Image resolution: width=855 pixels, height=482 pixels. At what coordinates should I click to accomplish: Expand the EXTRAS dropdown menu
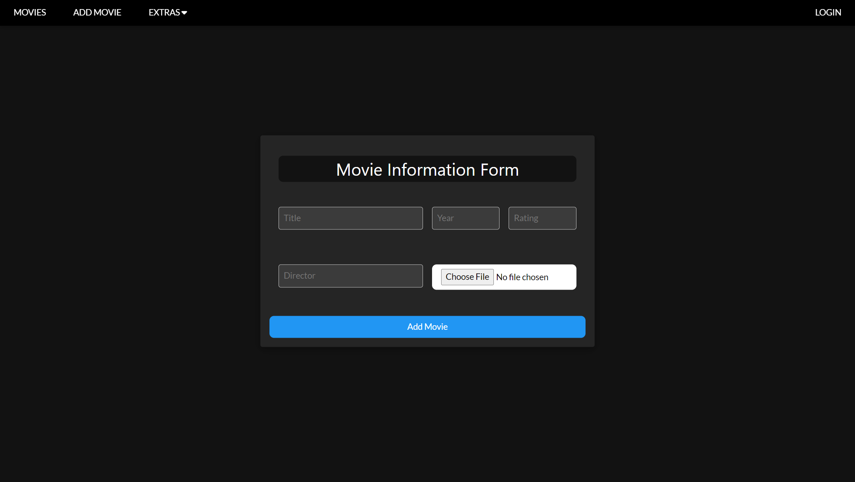coord(167,12)
